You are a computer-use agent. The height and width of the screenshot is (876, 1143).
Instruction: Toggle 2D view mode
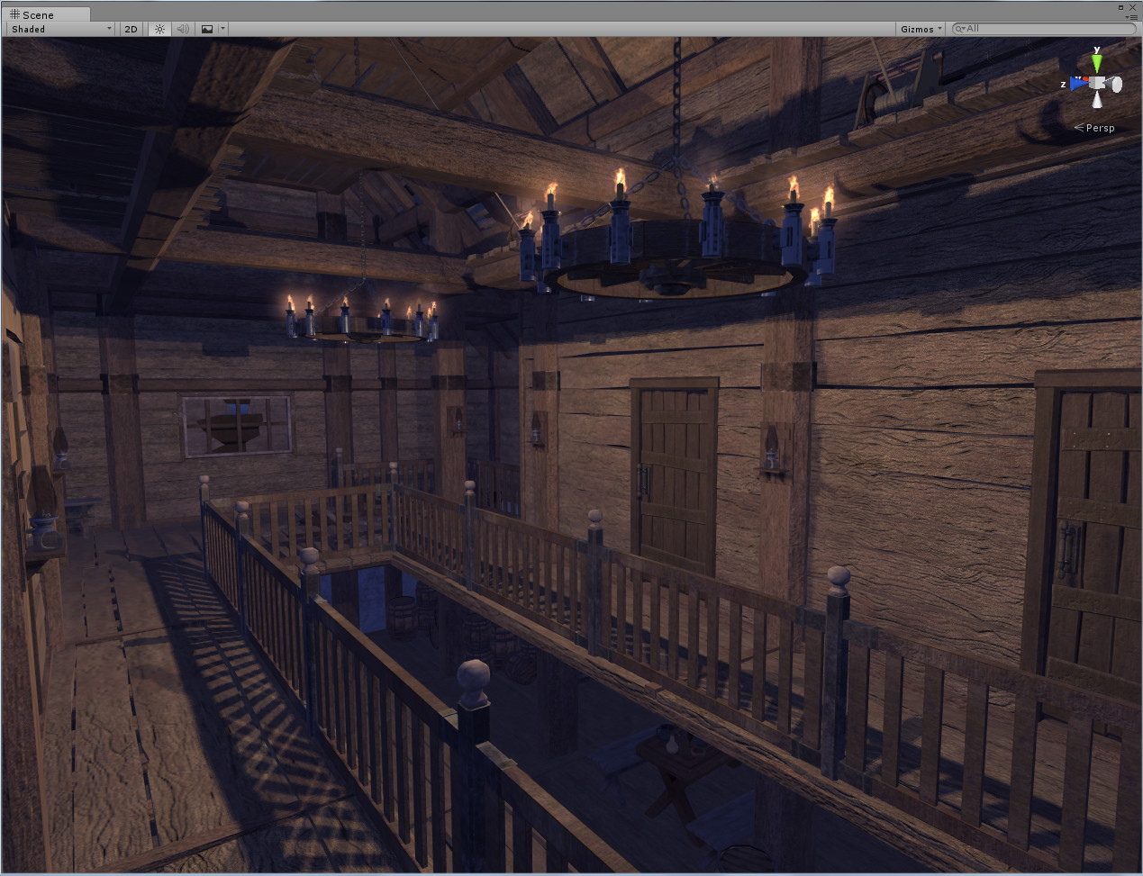point(131,29)
